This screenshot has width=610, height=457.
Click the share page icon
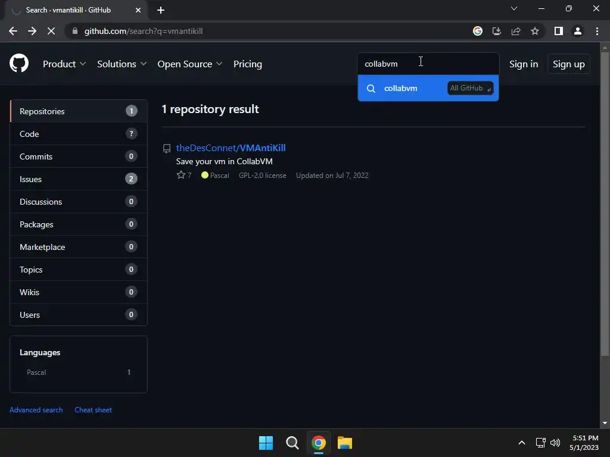tap(516, 31)
